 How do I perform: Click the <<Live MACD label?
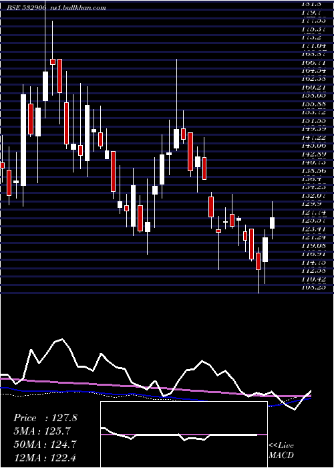(281, 450)
